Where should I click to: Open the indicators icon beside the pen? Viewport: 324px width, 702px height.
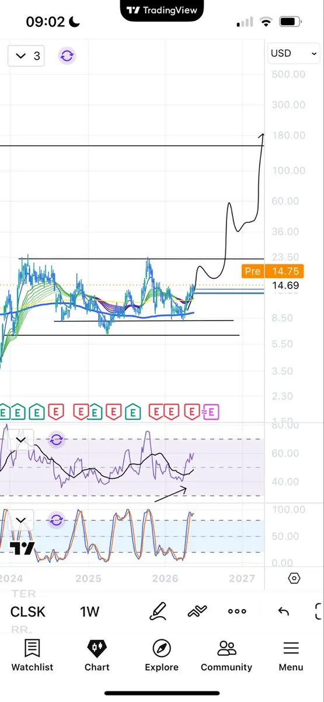(197, 611)
